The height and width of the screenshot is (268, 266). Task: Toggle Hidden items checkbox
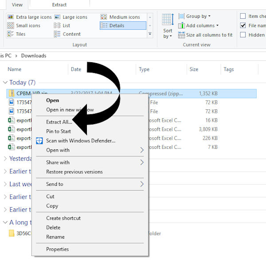(243, 35)
